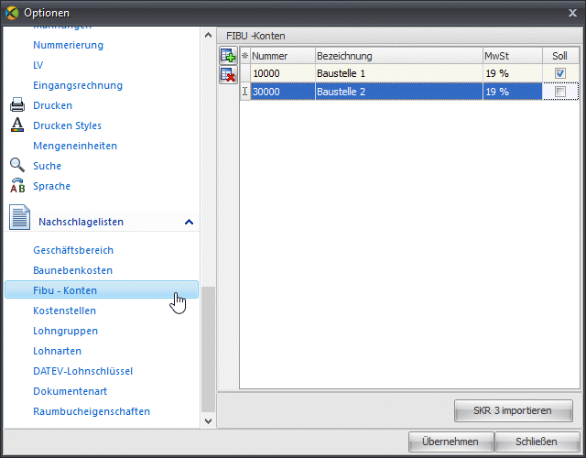Check Soll checkbox for Baustelle 2
Viewport: 586px width, 458px height.
point(559,92)
